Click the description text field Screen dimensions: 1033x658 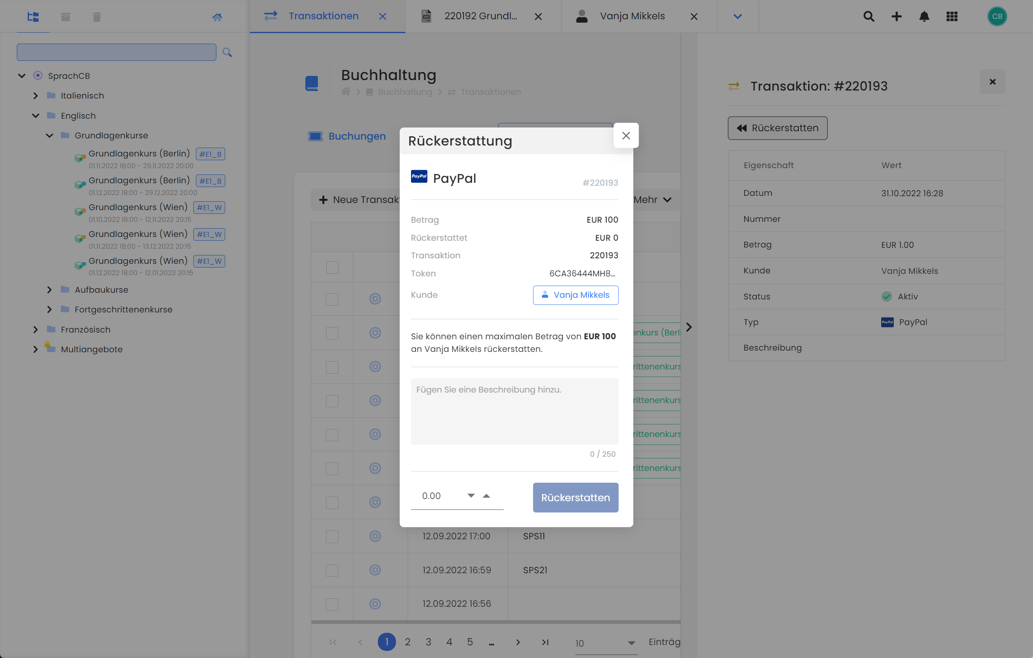tap(514, 411)
